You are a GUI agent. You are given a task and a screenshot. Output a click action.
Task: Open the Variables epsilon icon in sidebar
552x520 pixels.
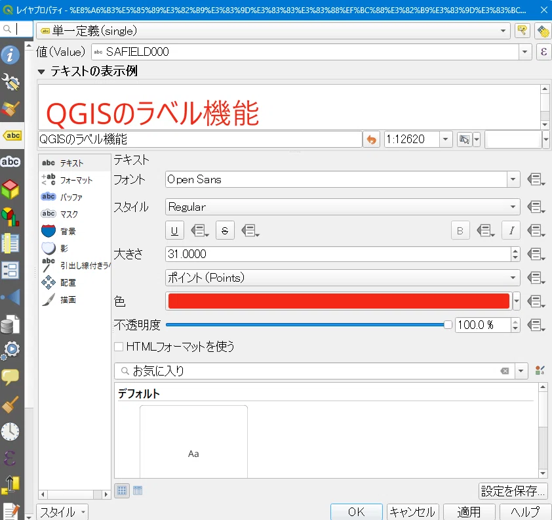[10, 458]
